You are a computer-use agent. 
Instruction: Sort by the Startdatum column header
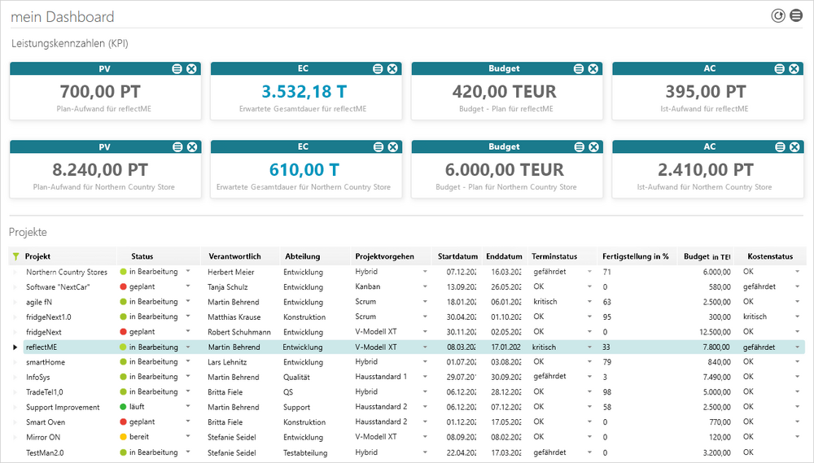(456, 256)
